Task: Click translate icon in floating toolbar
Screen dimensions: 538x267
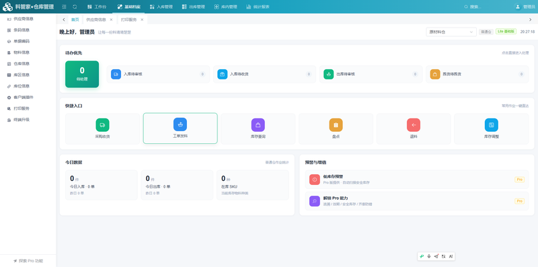Action: pyautogui.click(x=444, y=256)
